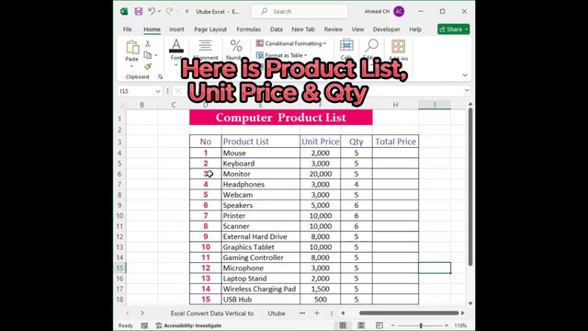Open the Editing magnifier group icon
The width and height of the screenshot is (588, 331).
tap(371, 46)
